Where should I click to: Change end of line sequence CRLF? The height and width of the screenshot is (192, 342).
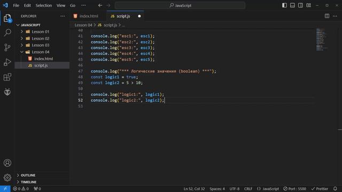[x=248, y=189]
